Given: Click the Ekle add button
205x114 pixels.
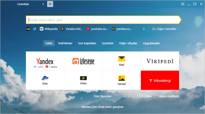Looking at the screenshot, I should tap(146, 96).
